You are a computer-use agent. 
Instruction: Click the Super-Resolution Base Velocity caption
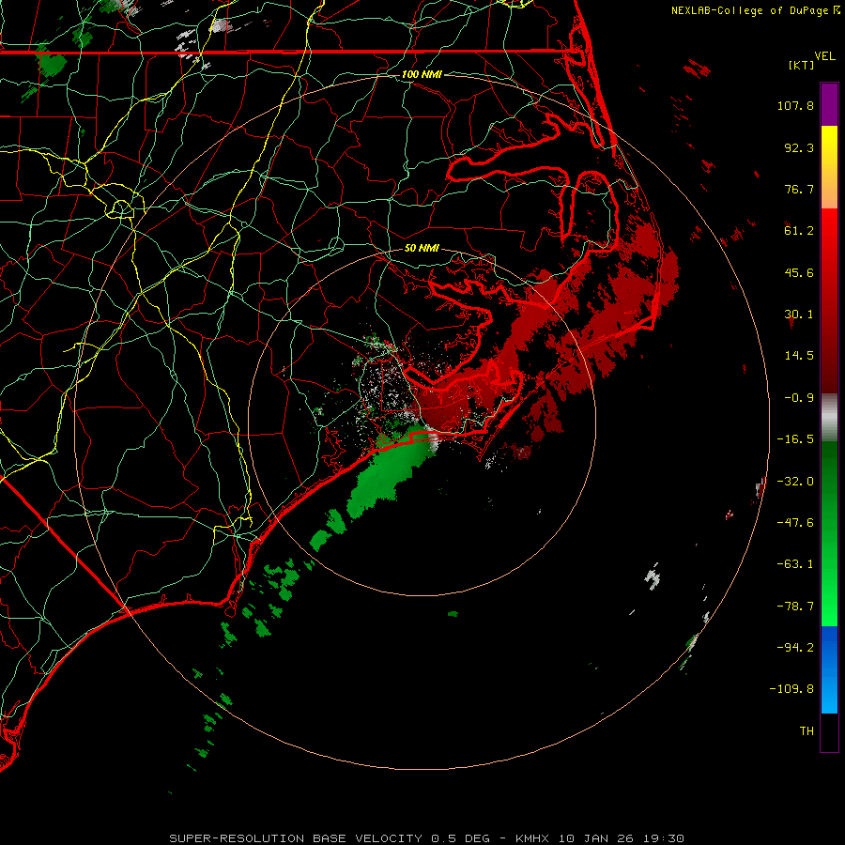coord(426,838)
